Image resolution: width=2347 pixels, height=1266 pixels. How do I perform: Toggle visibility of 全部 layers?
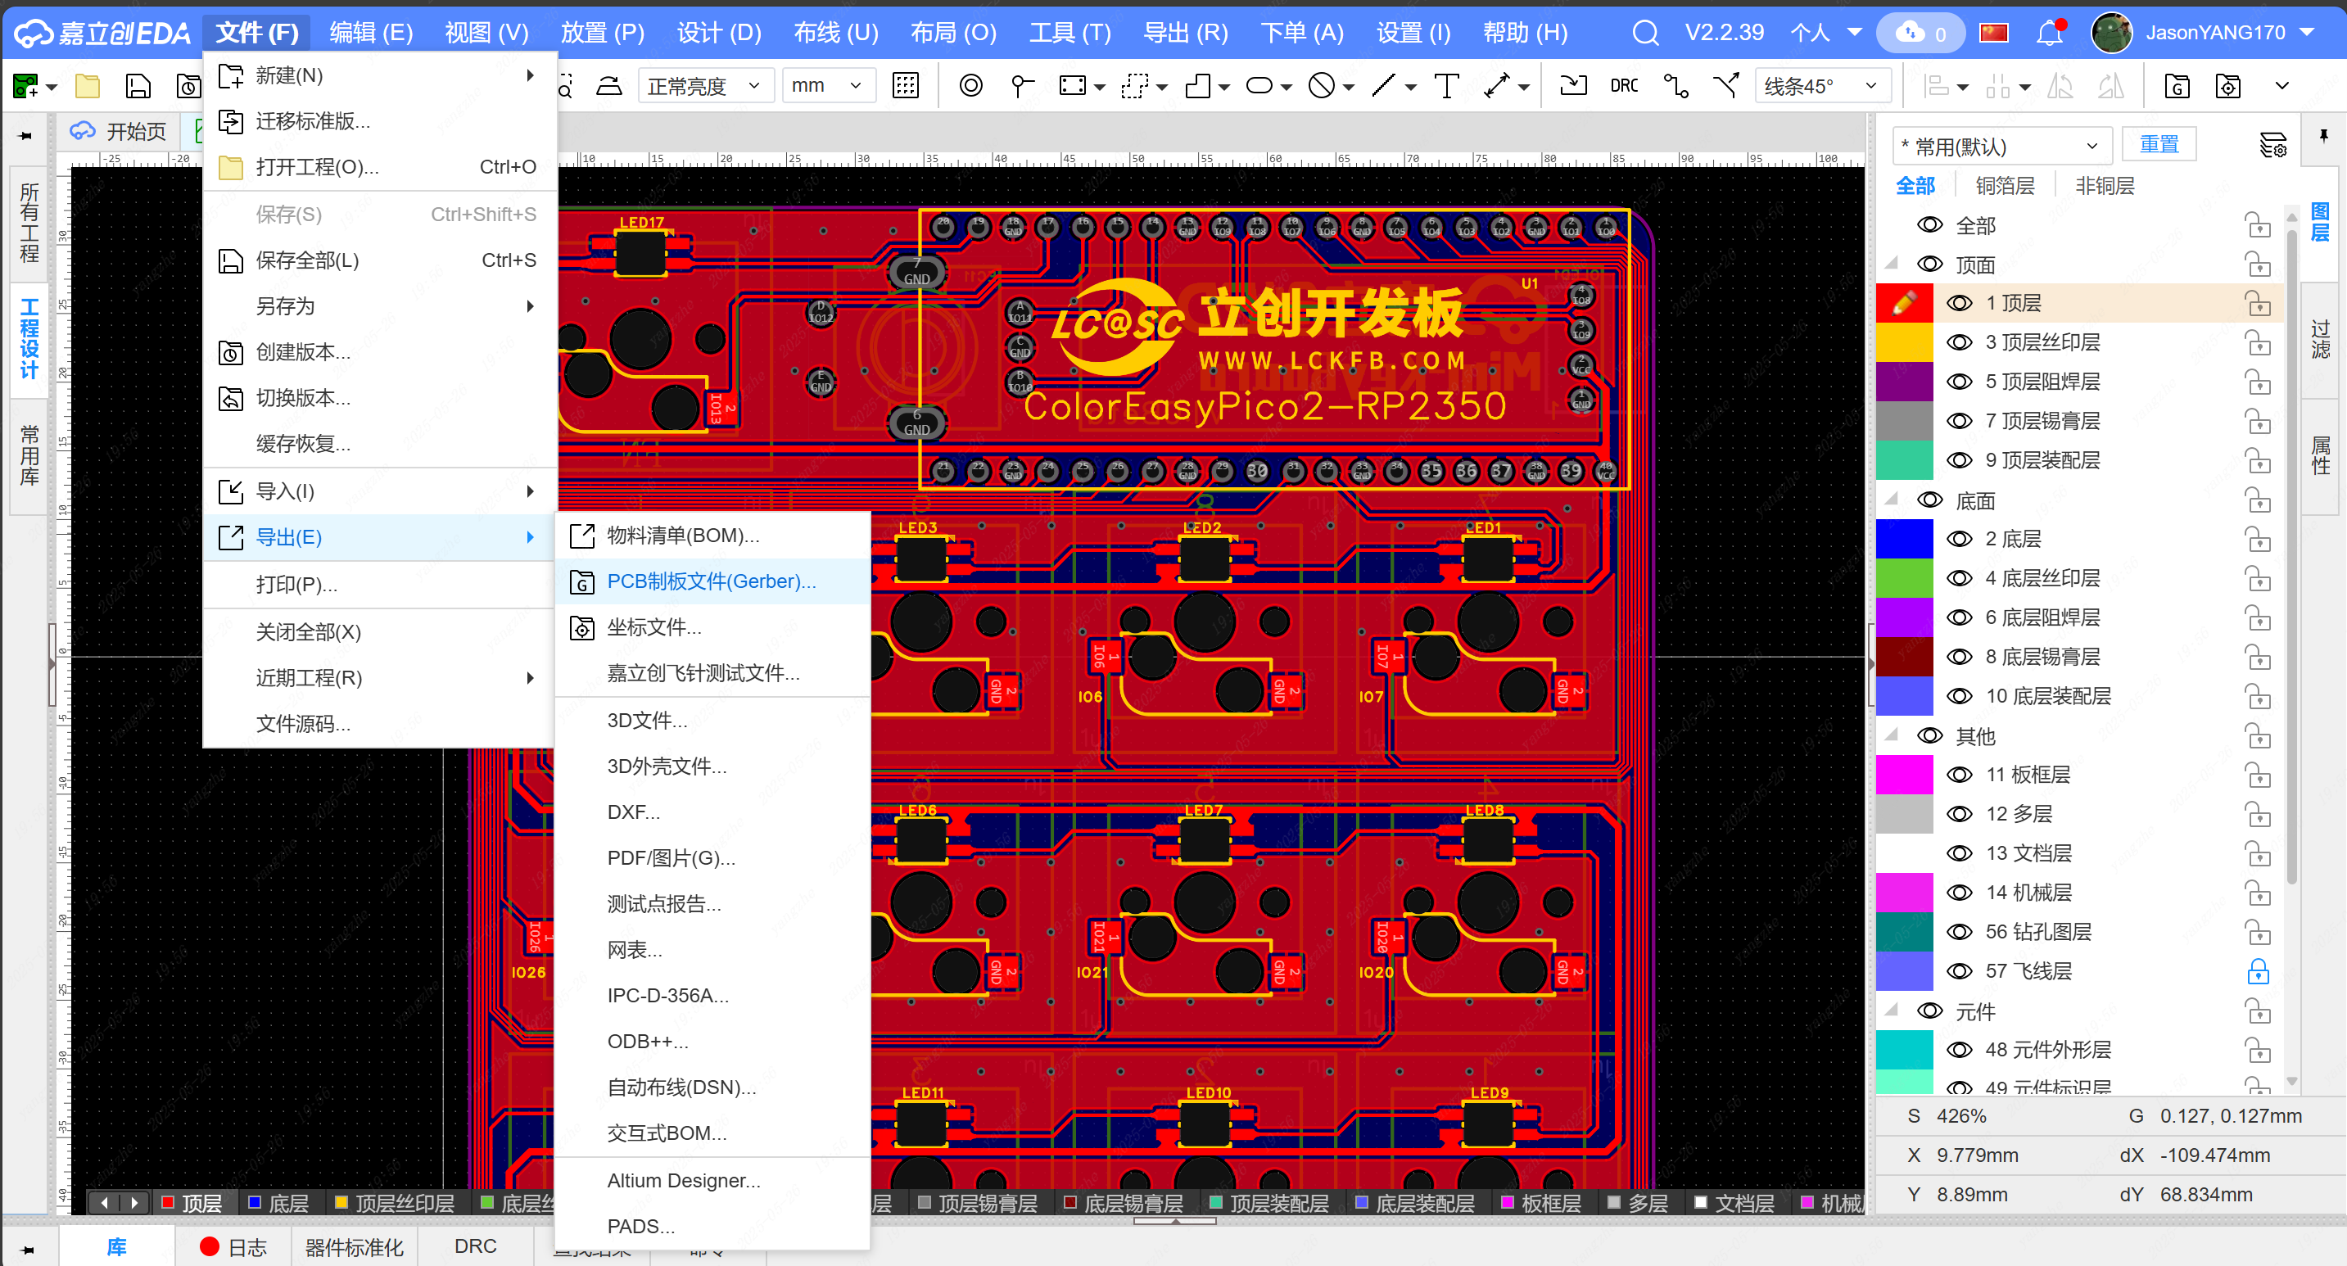(1929, 224)
